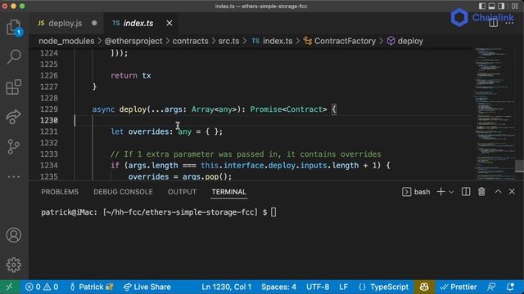Show errors and warnings count in status bar
Screen dimensions: 524x294
(42, 287)
